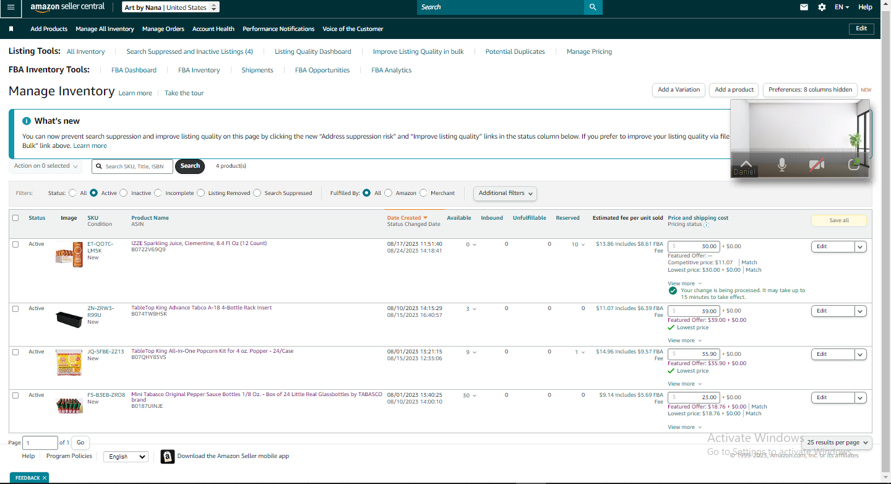Click the header Search input box
This screenshot has height=484, width=891.
coord(501,7)
